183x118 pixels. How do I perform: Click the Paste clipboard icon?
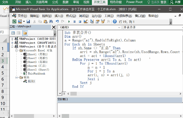[45, 21]
